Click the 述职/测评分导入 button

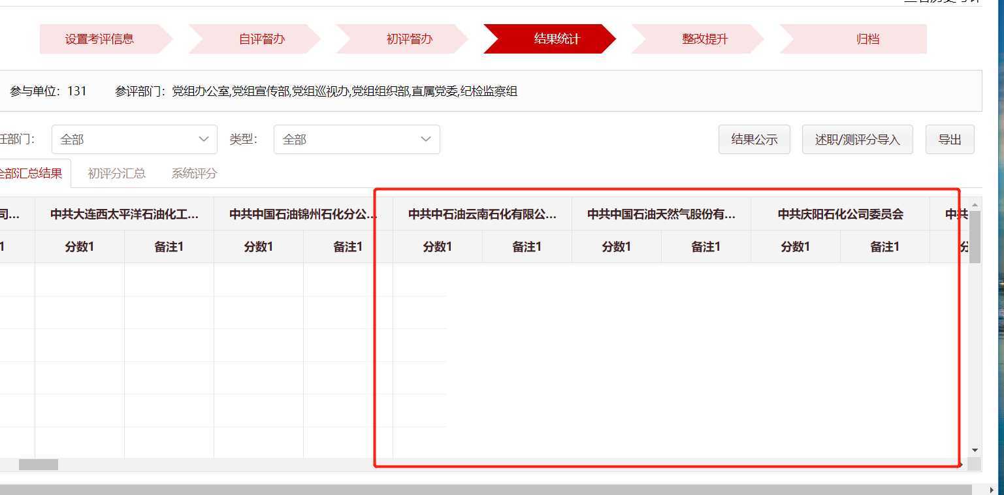(x=857, y=139)
